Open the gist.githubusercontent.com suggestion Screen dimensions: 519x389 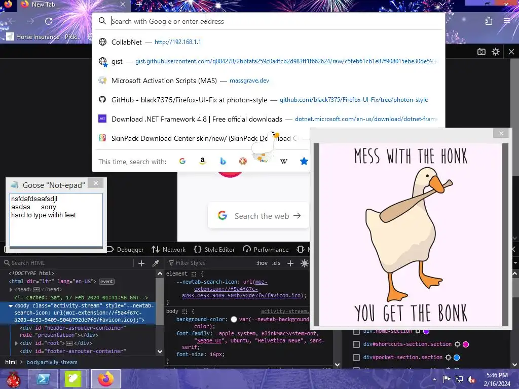point(269,61)
